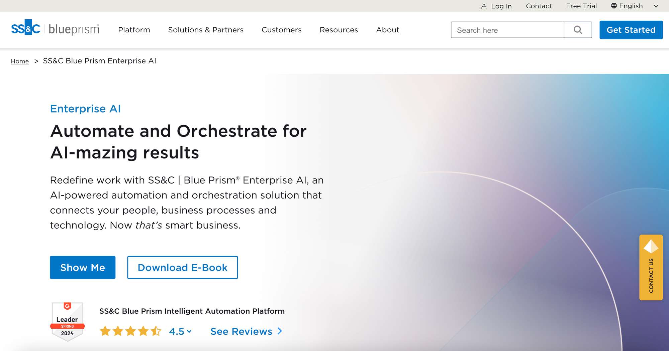Click the Get Started button

click(x=631, y=30)
